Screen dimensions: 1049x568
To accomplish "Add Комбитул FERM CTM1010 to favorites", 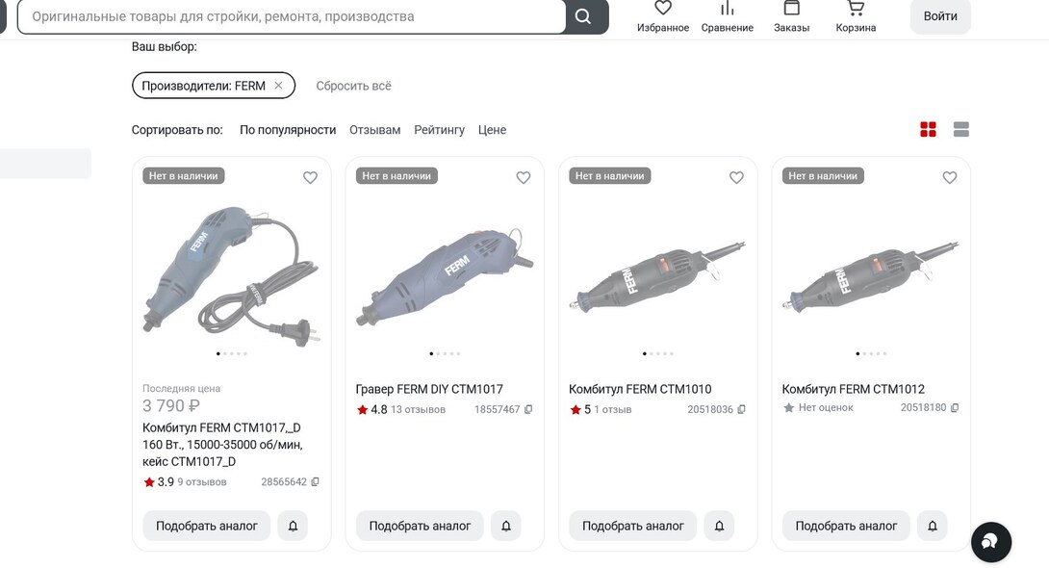I will coord(736,178).
